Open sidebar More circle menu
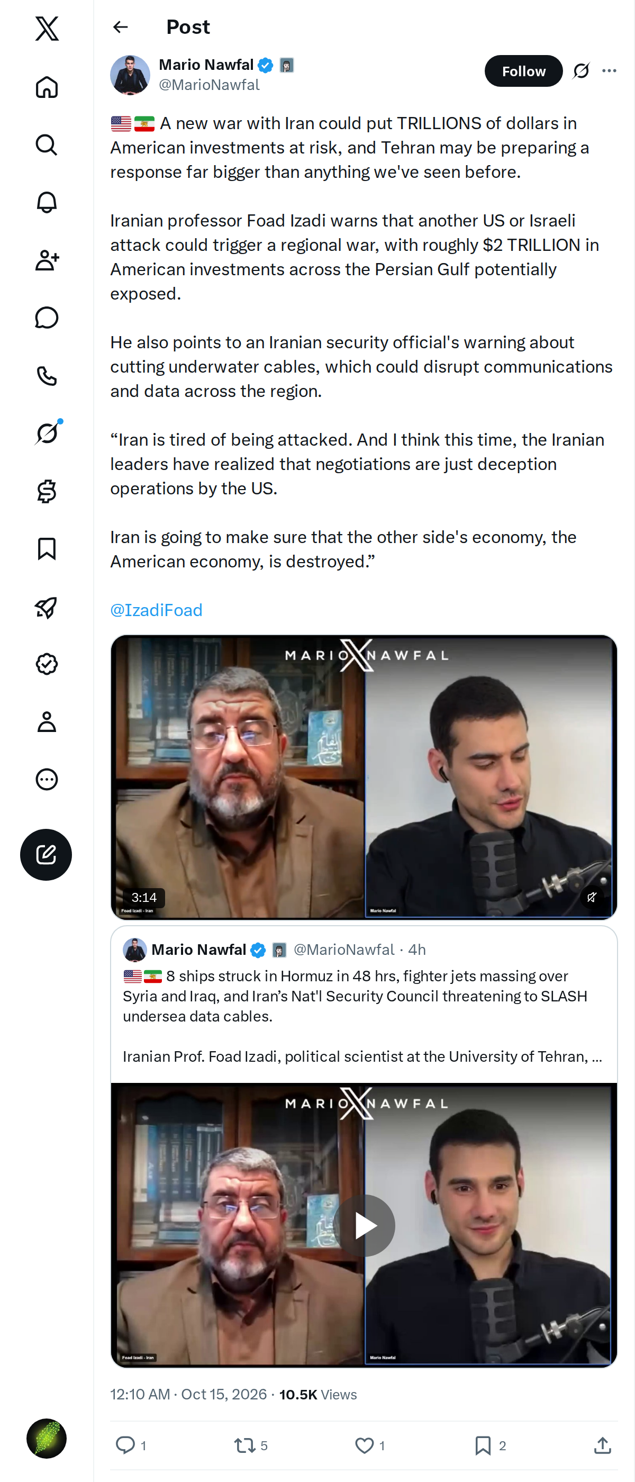The image size is (635, 1482). (47, 780)
